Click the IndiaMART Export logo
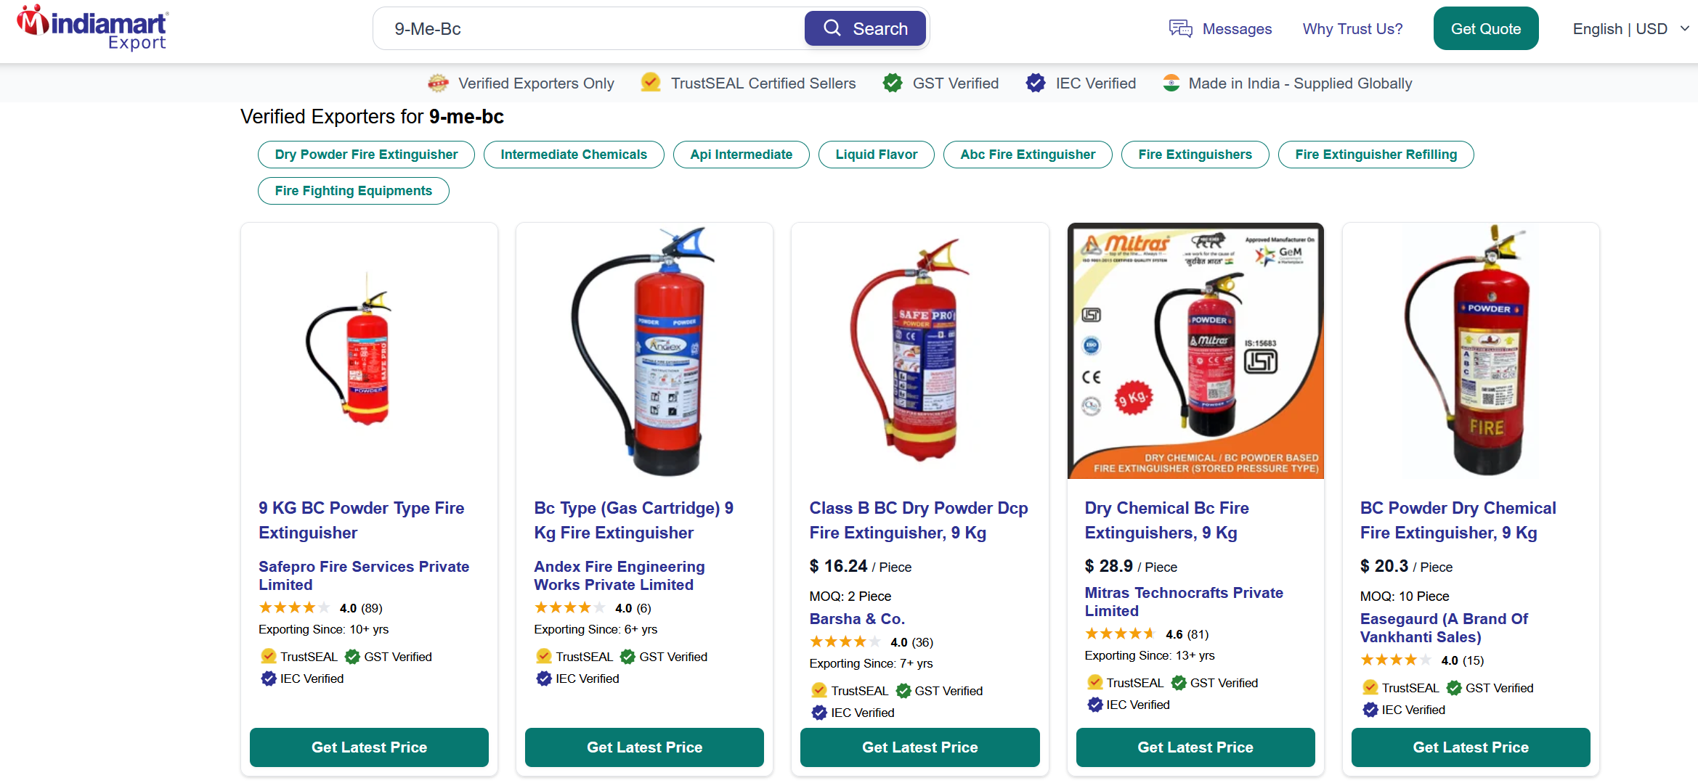1698x783 pixels. coord(92,28)
